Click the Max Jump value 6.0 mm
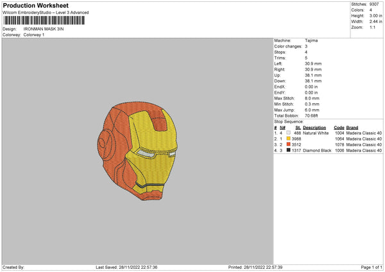Image resolution: width=385 pixels, height=272 pixels. (312, 110)
